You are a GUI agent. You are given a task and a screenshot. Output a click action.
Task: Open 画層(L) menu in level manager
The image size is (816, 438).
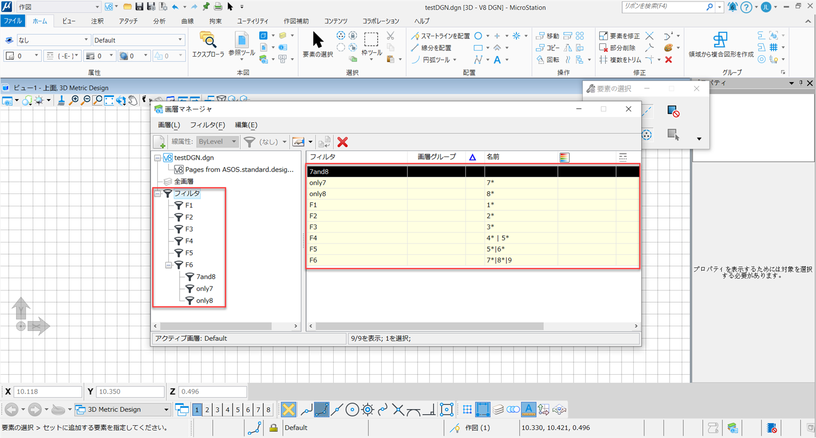(x=169, y=125)
